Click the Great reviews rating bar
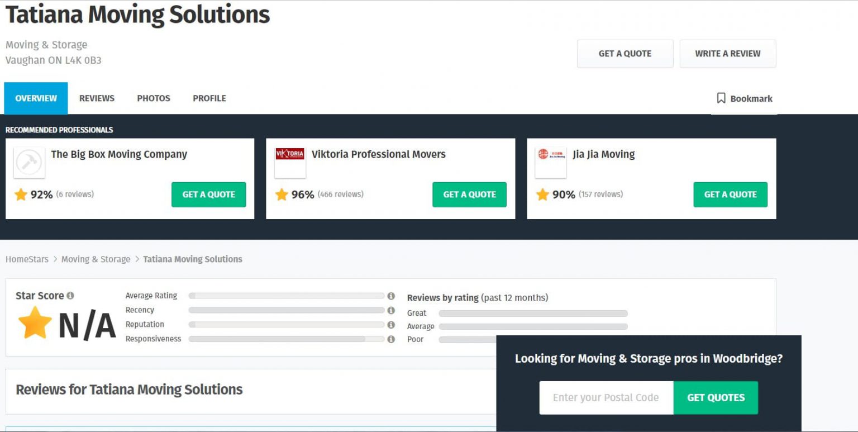The width and height of the screenshot is (858, 432). click(533, 314)
